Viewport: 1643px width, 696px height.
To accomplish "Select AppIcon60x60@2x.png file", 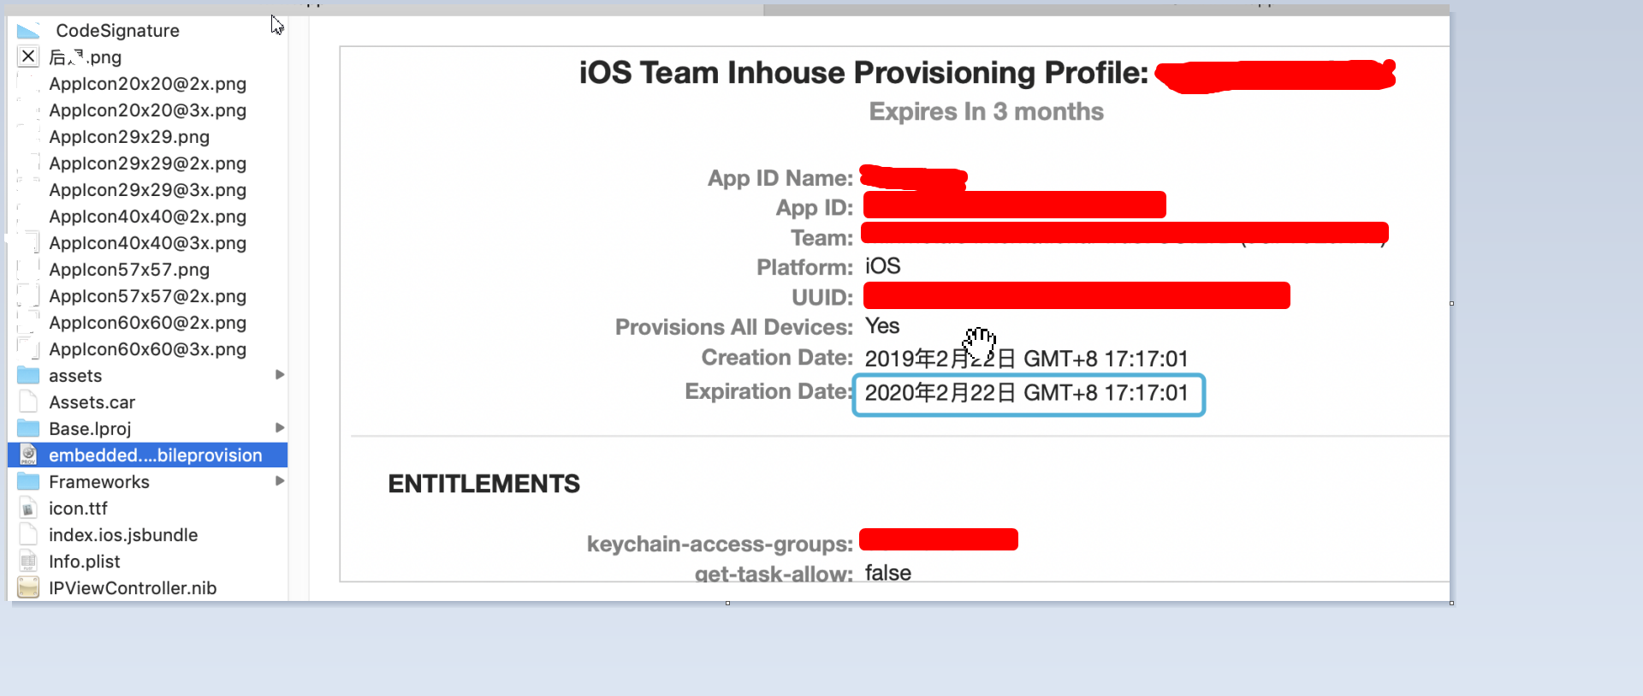I will 147,323.
